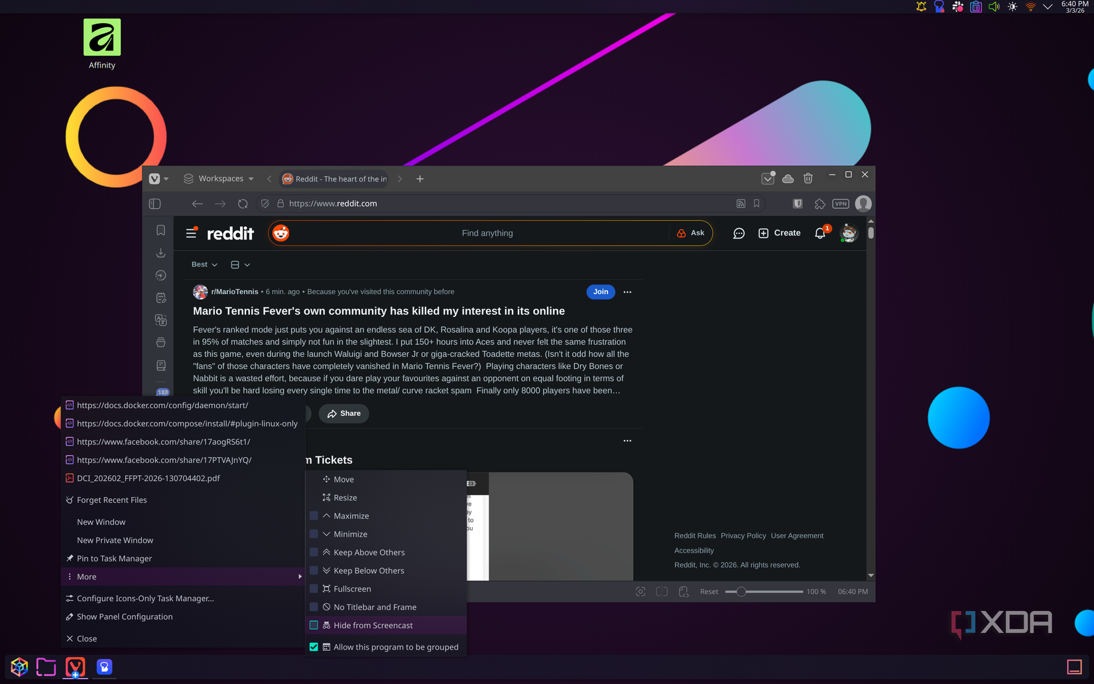Select Forget Recent Files
1094x684 pixels.
point(182,500)
